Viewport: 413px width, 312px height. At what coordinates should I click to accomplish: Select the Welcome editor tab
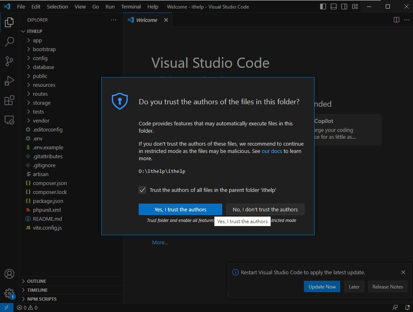(147, 20)
